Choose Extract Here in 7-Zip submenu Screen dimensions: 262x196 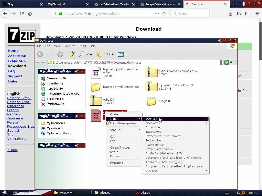(154, 132)
